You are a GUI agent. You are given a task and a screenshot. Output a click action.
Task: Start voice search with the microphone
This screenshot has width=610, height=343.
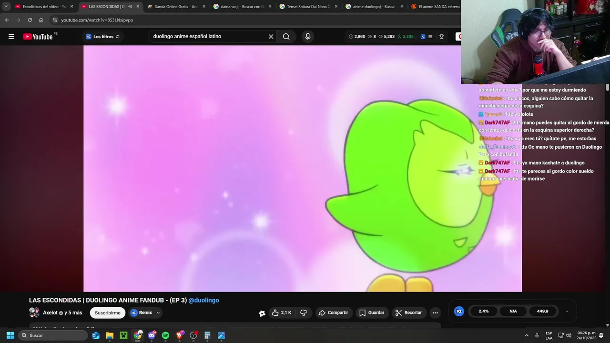click(x=307, y=37)
